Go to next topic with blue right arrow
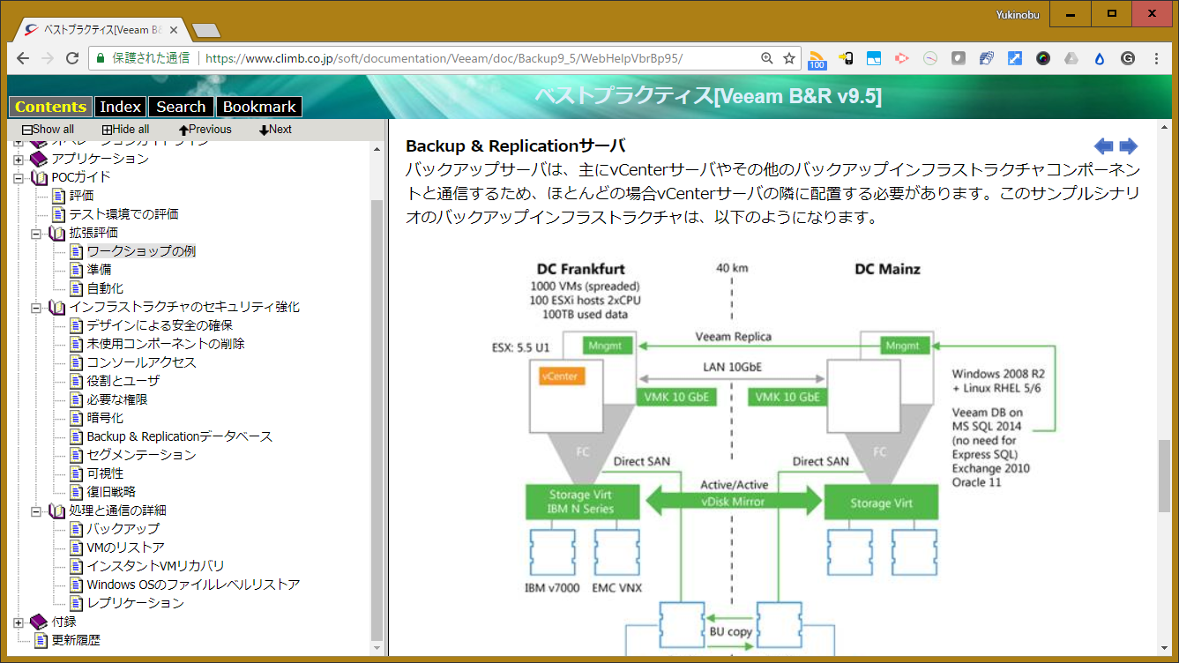The image size is (1179, 663). point(1129,146)
